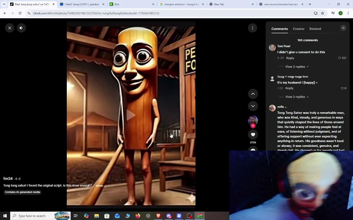Open site information icon in address bar

click(29, 13)
